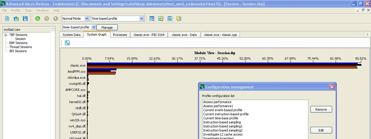The width and height of the screenshot is (371, 139).
Task: Open the classic.exe - Data tab
Action: click(x=184, y=35)
